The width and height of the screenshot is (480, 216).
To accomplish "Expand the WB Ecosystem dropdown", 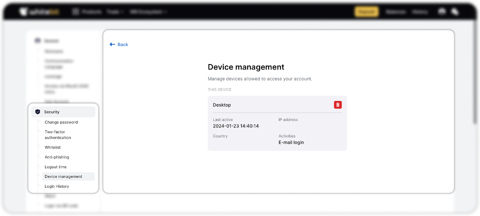I will point(148,12).
